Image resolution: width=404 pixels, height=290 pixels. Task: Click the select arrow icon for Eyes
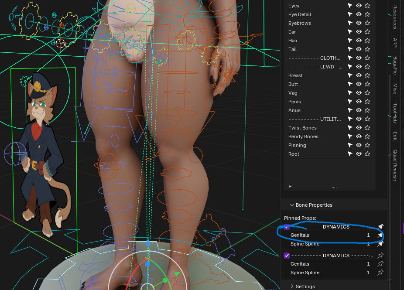tap(350, 5)
